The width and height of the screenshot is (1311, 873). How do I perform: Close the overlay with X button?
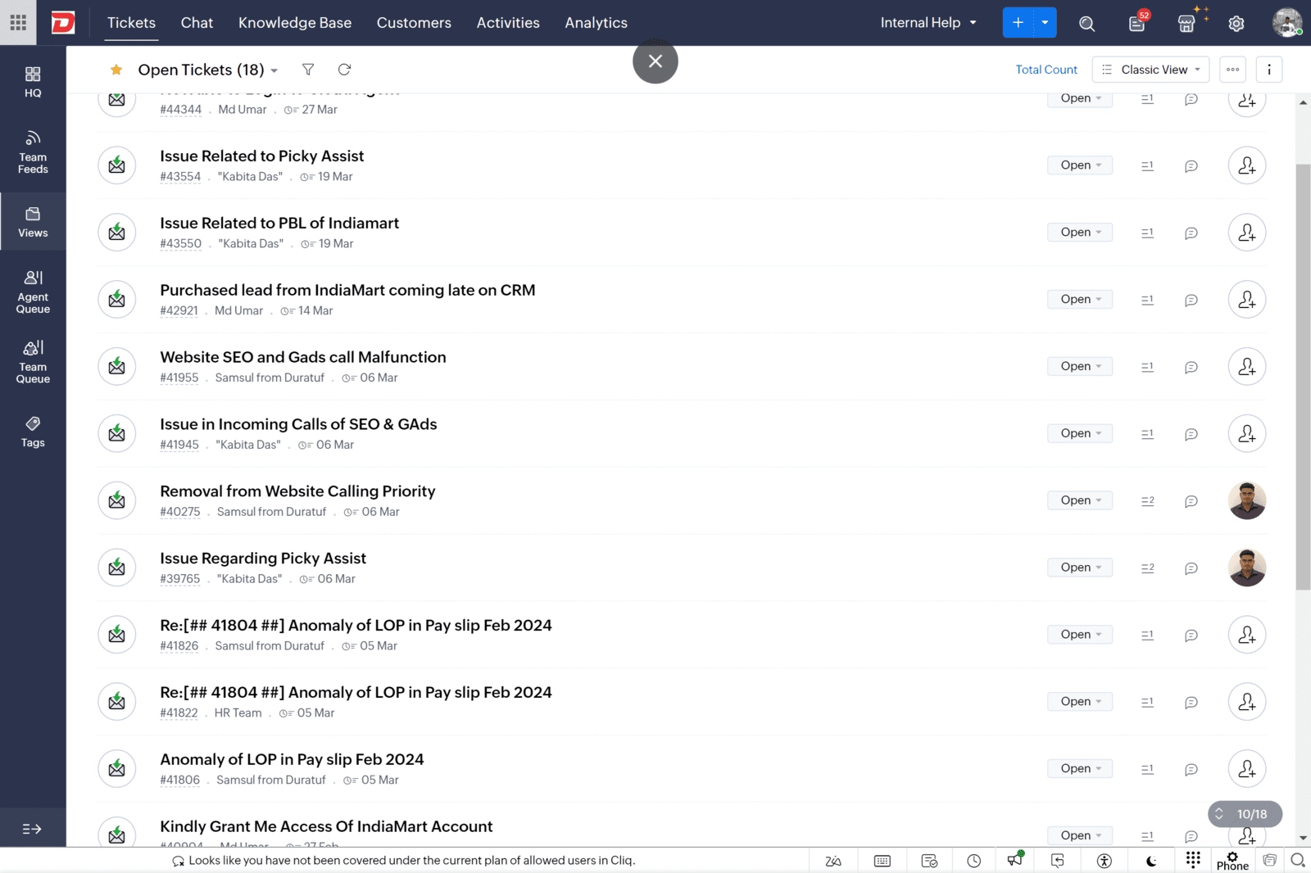coord(655,61)
